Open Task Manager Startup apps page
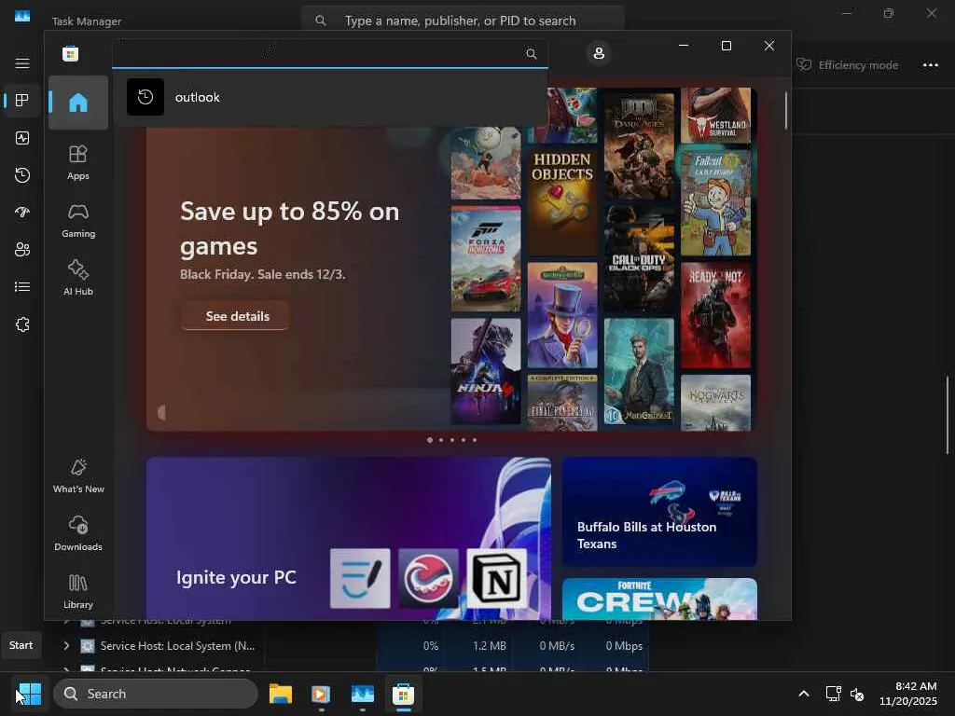 click(x=22, y=213)
